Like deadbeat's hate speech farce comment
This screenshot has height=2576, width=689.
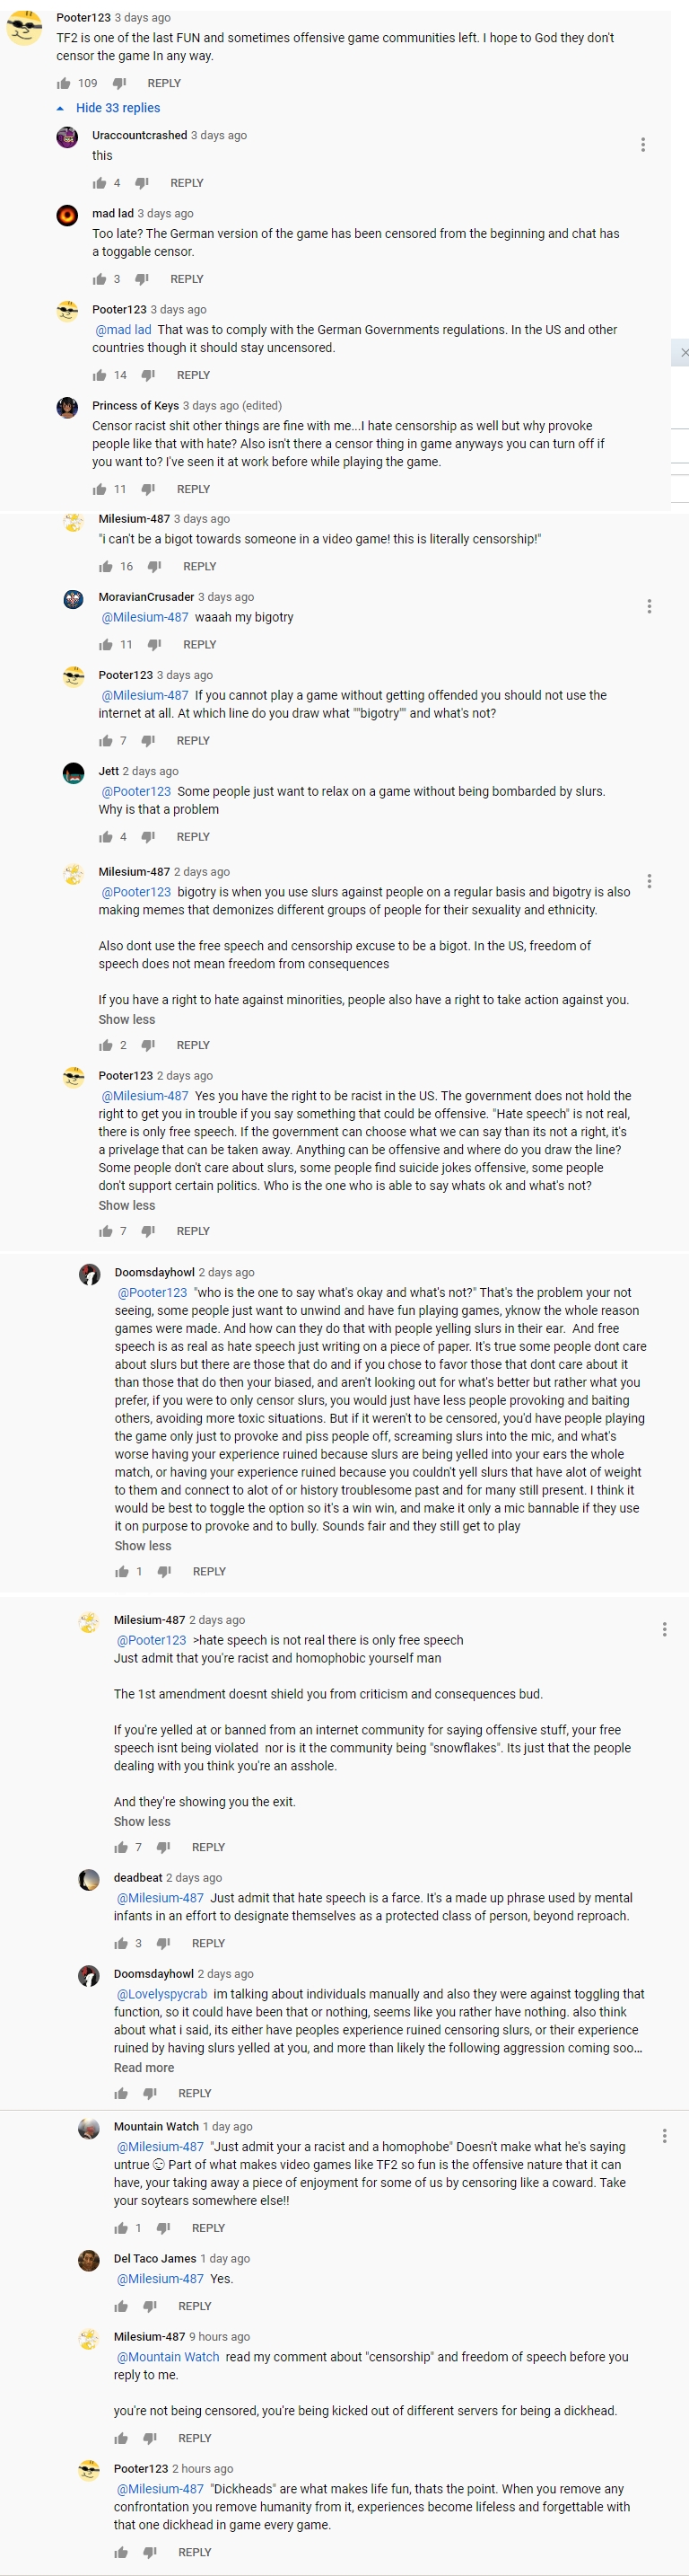point(121,1944)
